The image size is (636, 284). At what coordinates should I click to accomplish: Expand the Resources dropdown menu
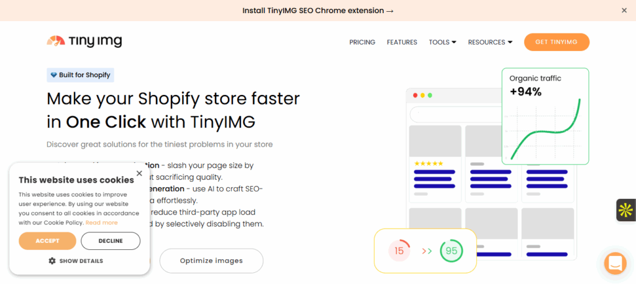490,42
